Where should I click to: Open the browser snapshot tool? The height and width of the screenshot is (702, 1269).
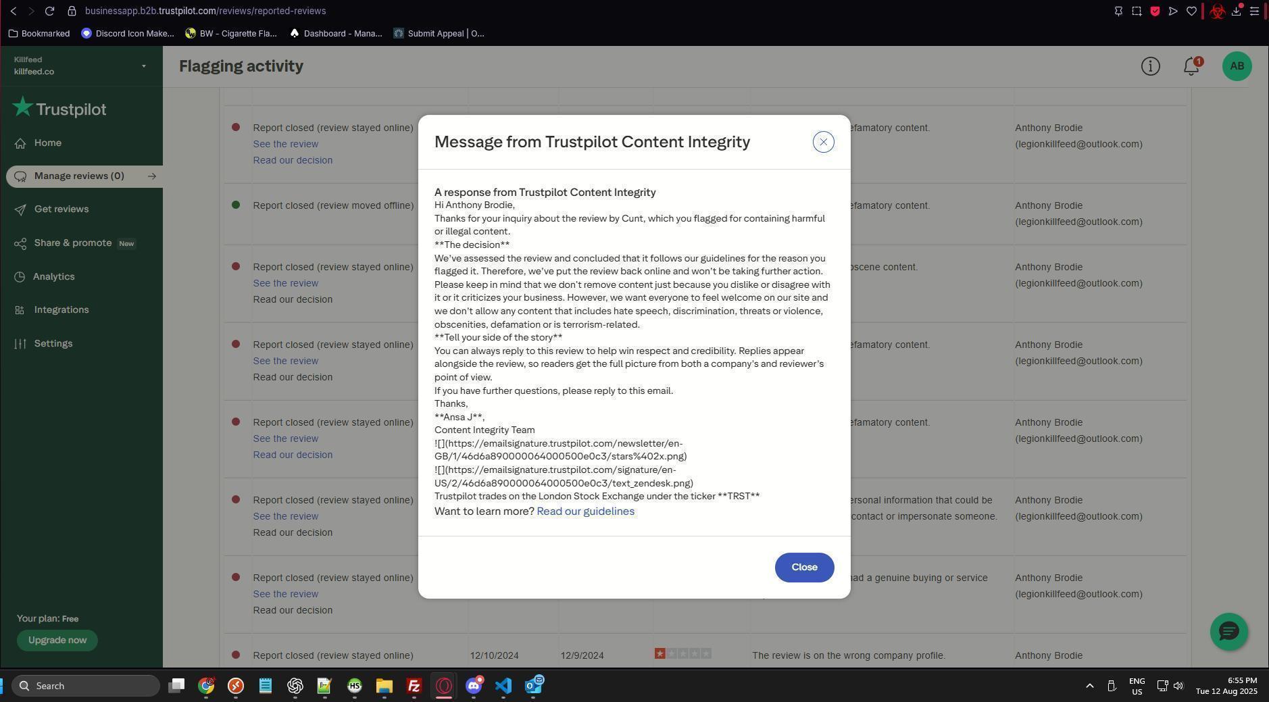coord(1137,11)
